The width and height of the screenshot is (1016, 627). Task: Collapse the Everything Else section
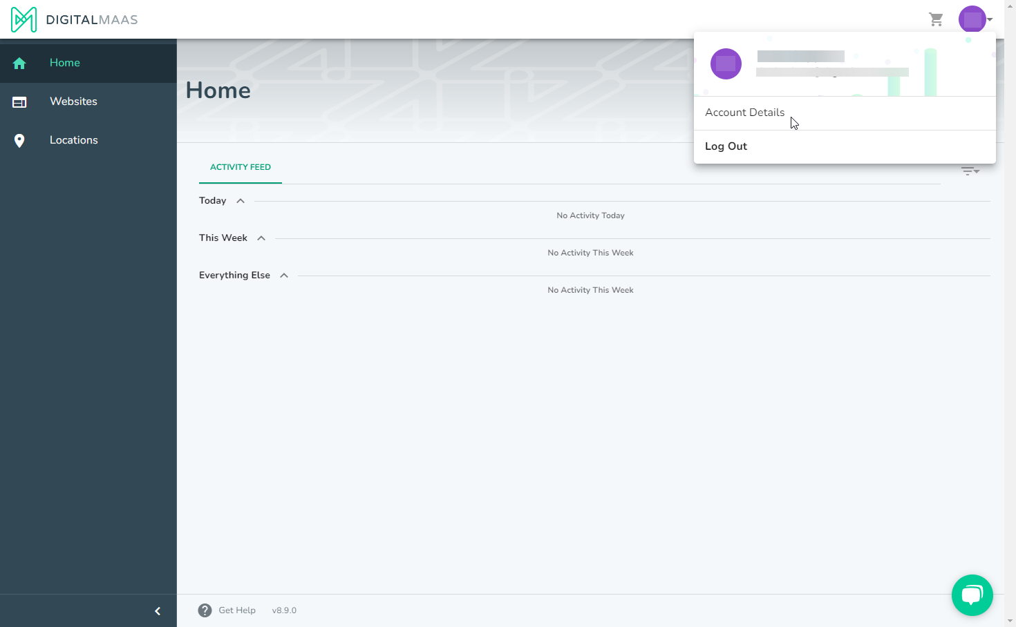pyautogui.click(x=284, y=275)
